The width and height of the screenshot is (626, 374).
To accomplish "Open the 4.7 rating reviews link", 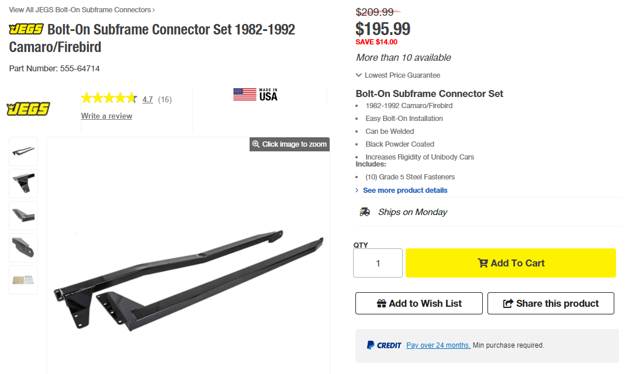I will [147, 99].
